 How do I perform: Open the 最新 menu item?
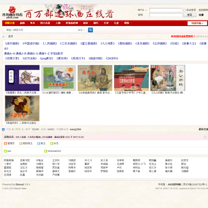(x=22, y=23)
